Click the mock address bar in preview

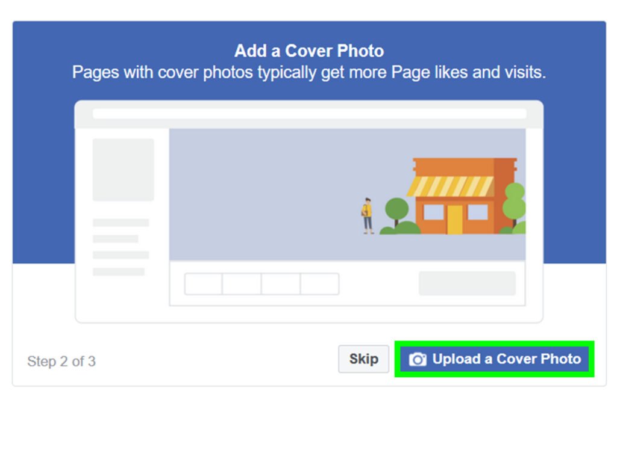pos(310,114)
